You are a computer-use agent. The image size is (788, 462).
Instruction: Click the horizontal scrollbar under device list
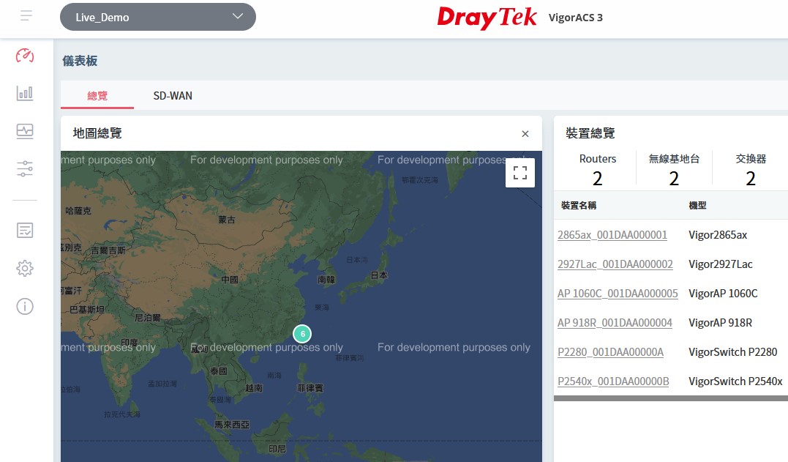[x=670, y=398]
